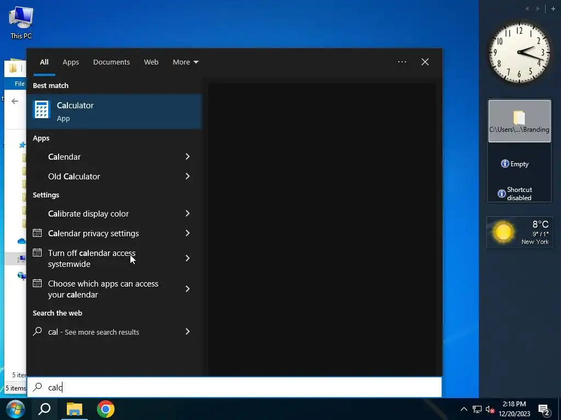
Task: Switch to the Documents search tab
Action: click(111, 62)
